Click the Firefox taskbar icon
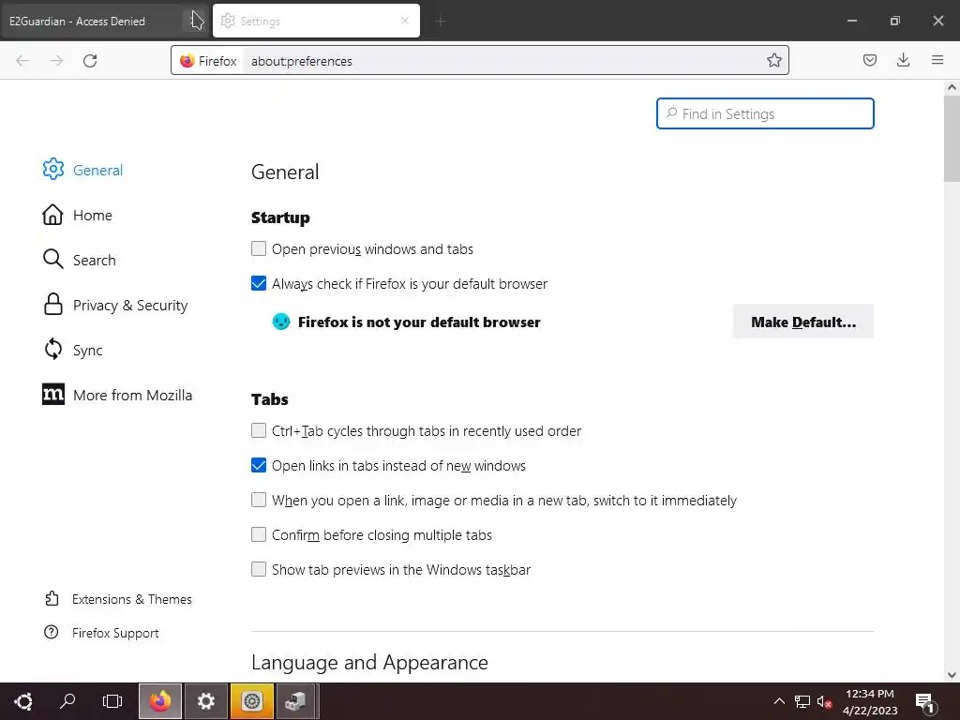The image size is (960, 720). (x=160, y=701)
